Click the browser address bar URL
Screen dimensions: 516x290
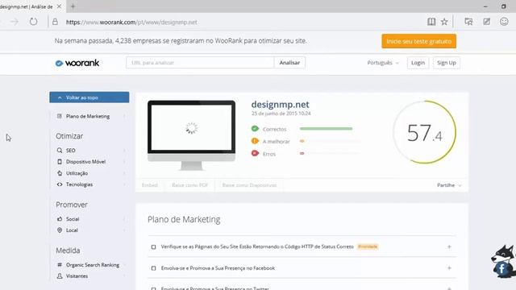pyautogui.click(x=131, y=22)
